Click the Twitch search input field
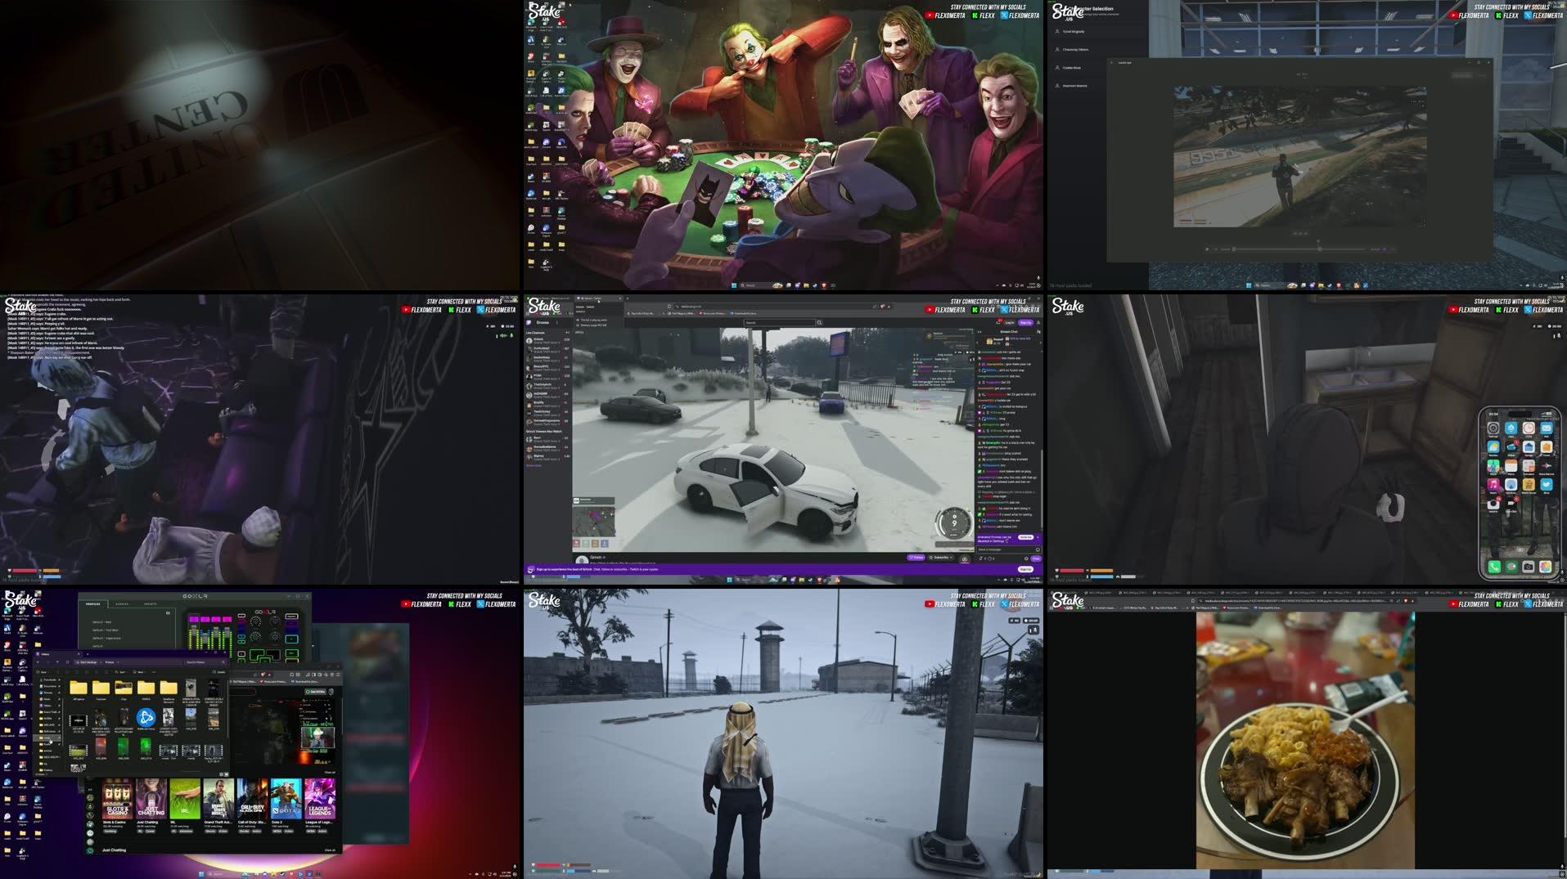The height and width of the screenshot is (879, 1567). tap(777, 323)
